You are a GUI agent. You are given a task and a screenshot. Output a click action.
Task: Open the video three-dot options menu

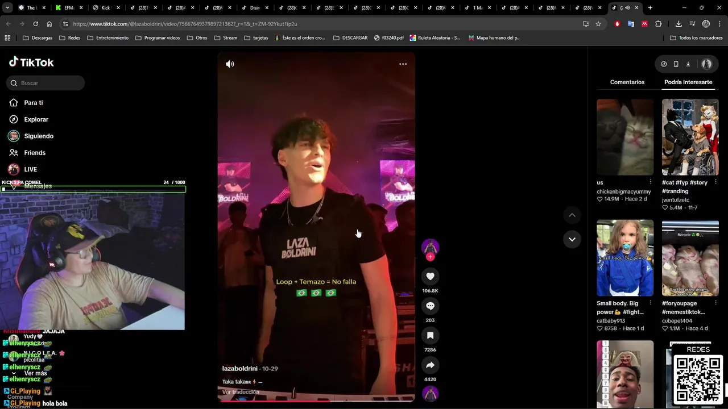tap(403, 64)
